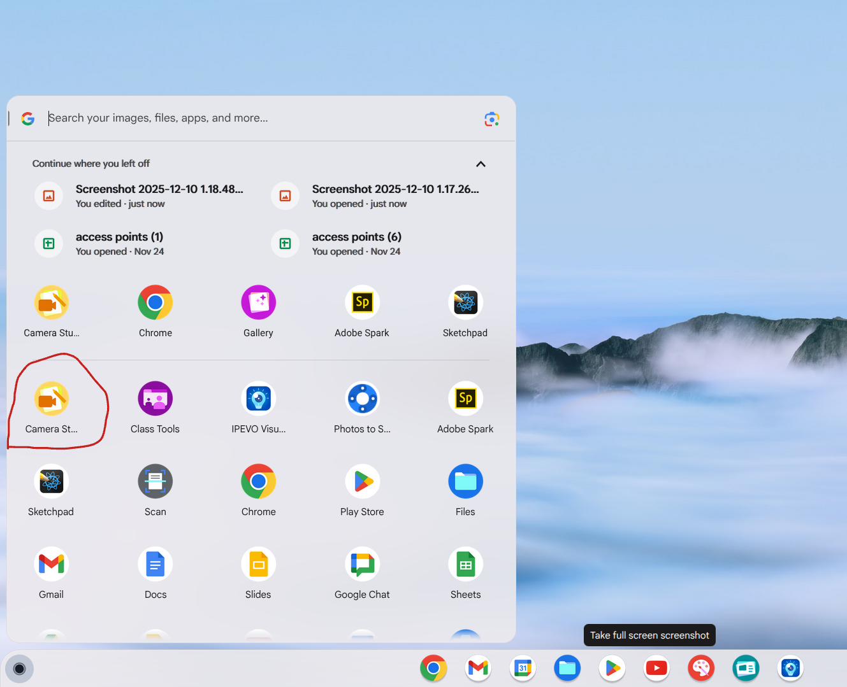Open the Screenshot 2025-12-10 1.18.48 file
Screen dimensions: 847x687
pyautogui.click(x=159, y=195)
